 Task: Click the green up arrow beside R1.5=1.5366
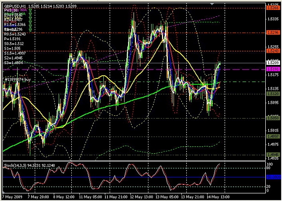tap(30, 26)
